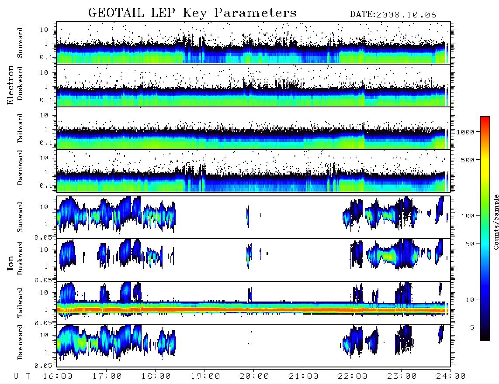Select the Ion 'Dawnward' axis label
Screen dimensions: 499x384
tap(20, 342)
